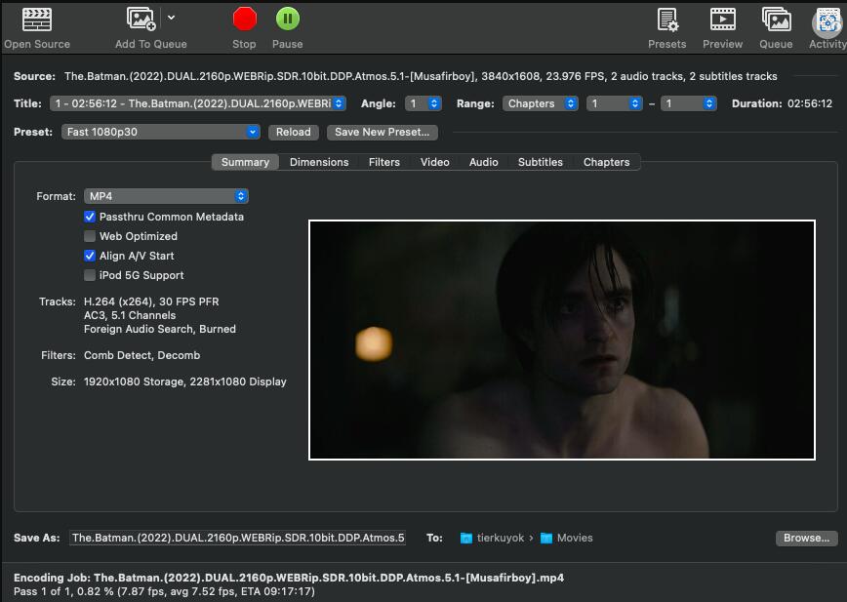The width and height of the screenshot is (847, 602).
Task: Click the Comb Detect, Decomb filters text
Action: pos(142,355)
